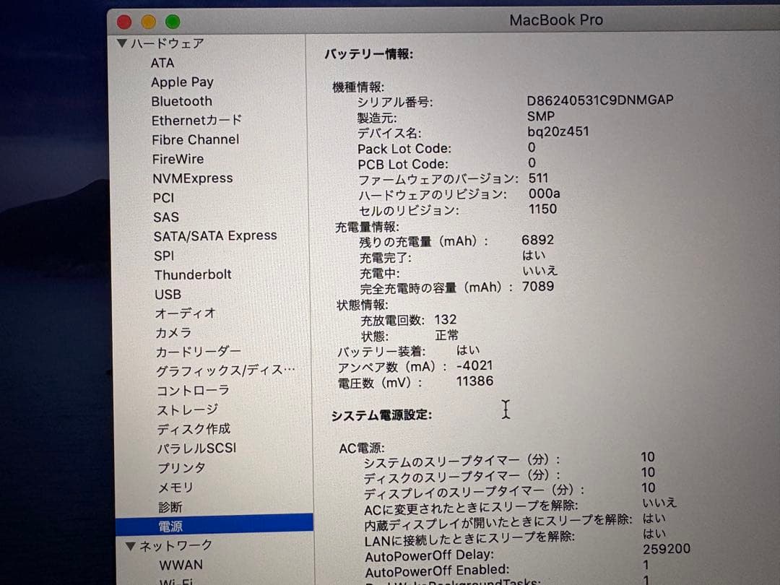Click the full charge capacity 7089
This screenshot has height=585, width=780.
(538, 287)
